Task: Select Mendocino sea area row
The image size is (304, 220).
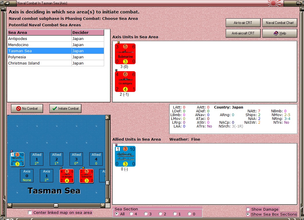Action: (56, 45)
